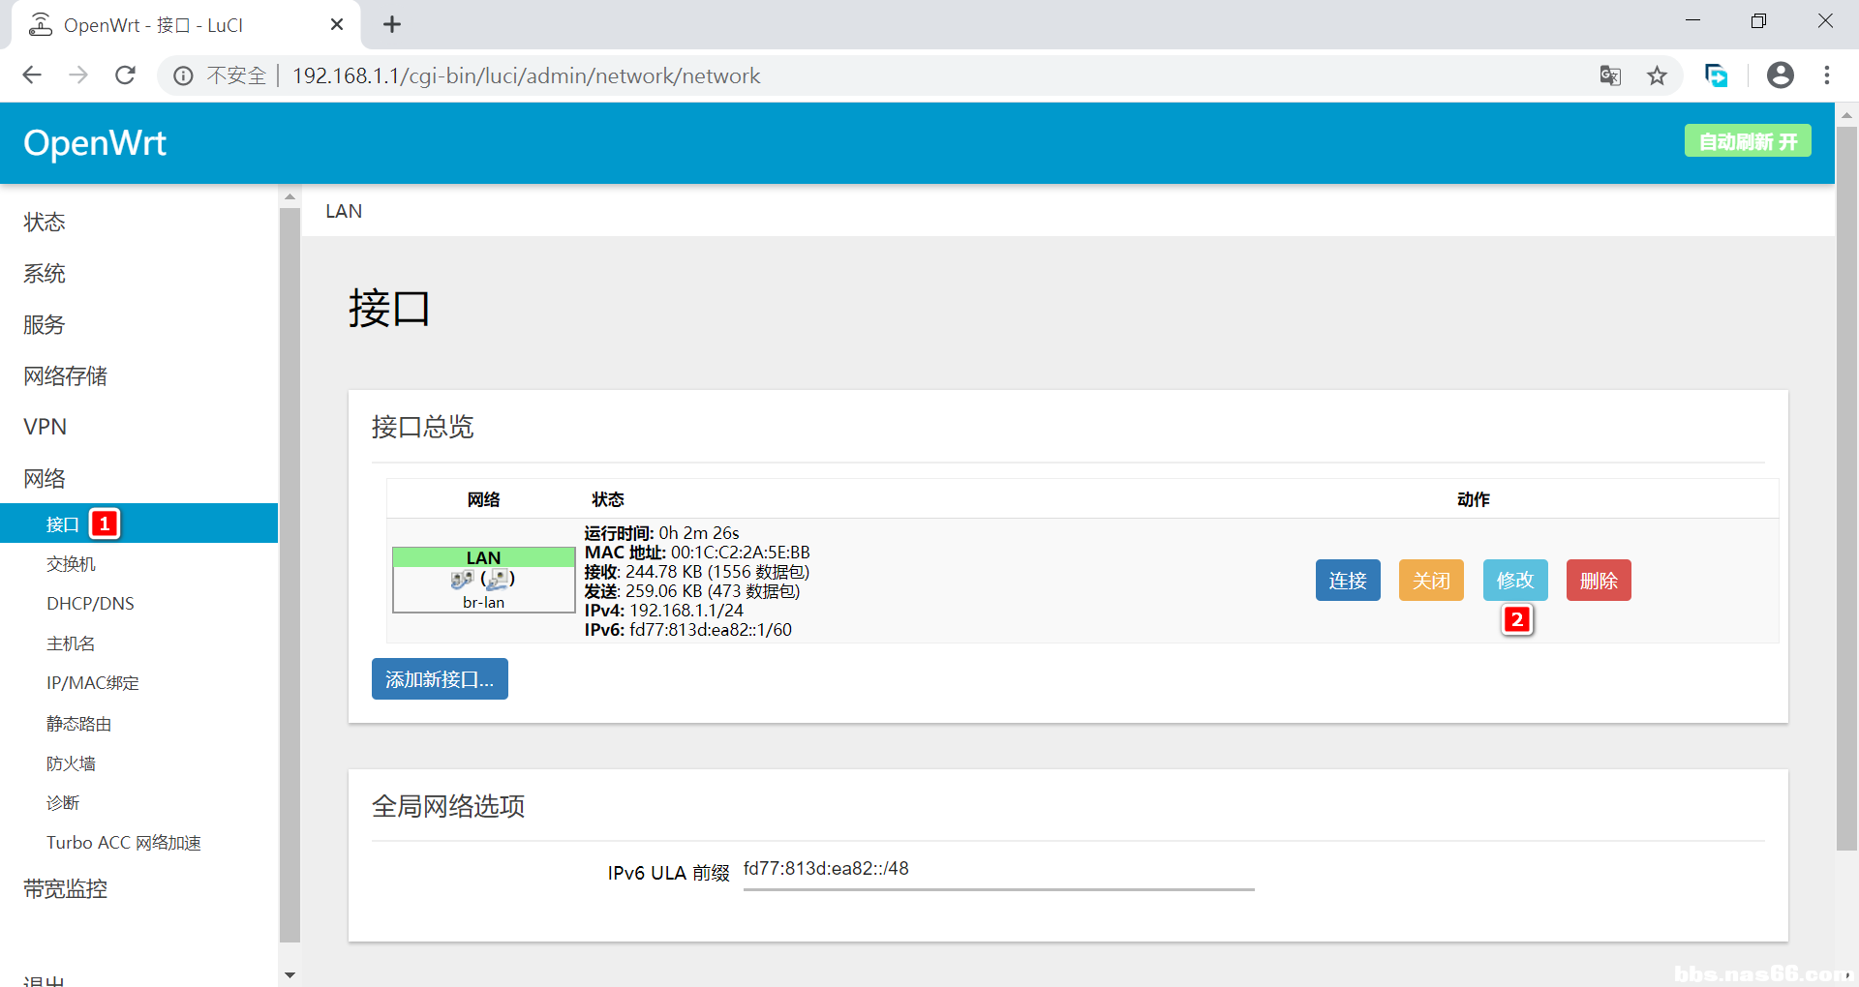Open the 防火墙 submenu item

pyautogui.click(x=71, y=763)
